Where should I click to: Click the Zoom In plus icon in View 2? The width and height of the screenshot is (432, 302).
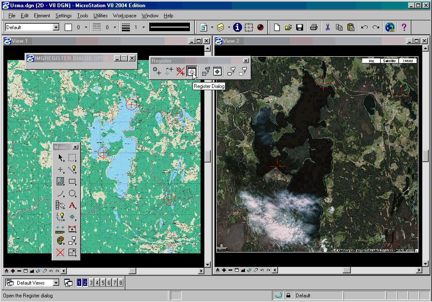[x=224, y=270]
